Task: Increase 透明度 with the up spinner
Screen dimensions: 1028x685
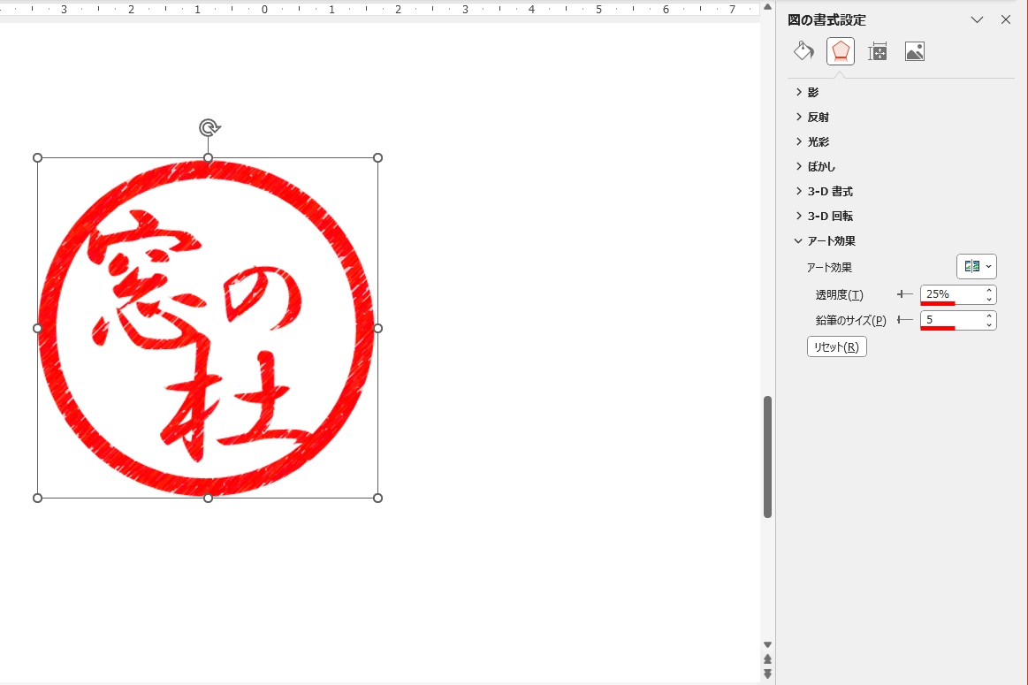Action: coord(989,290)
